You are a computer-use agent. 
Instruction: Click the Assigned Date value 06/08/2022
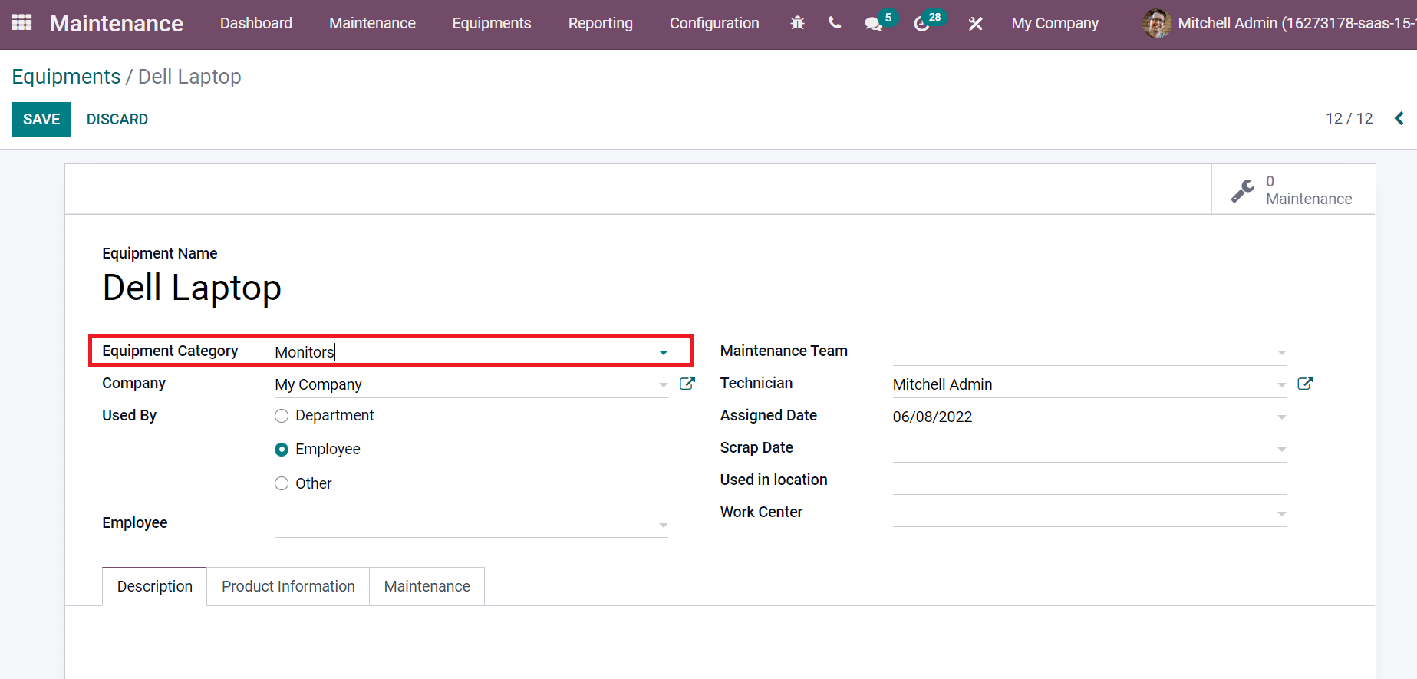click(x=932, y=417)
